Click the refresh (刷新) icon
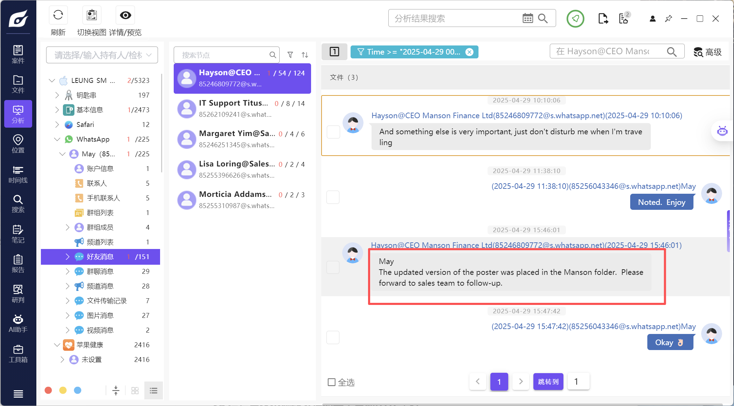This screenshot has height=406, width=734. (58, 15)
